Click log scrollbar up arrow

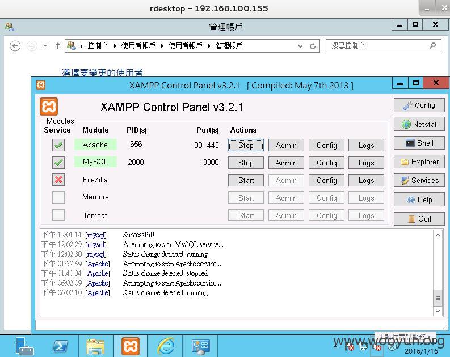[x=438, y=235]
